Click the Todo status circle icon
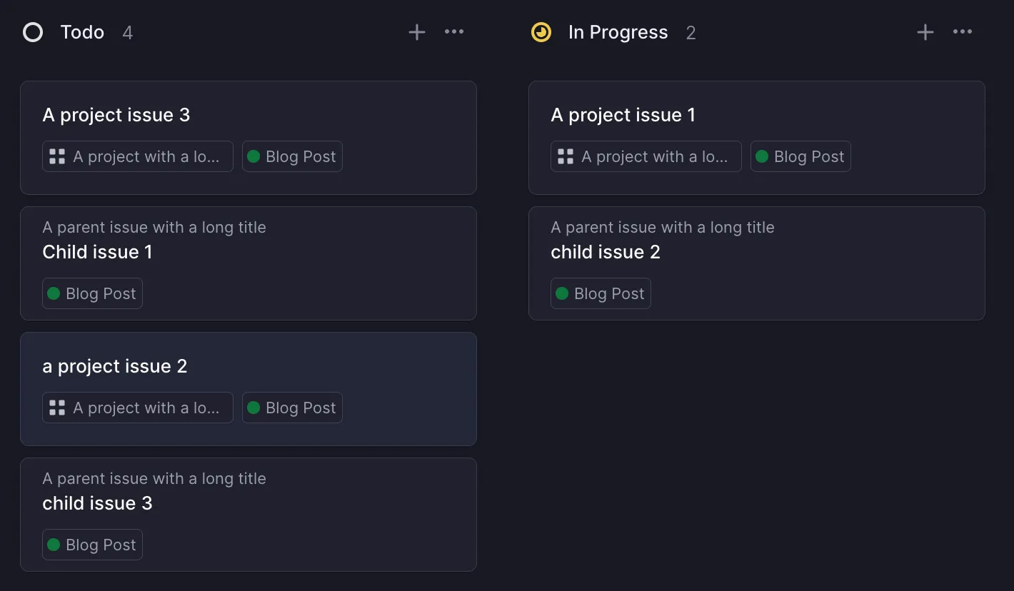 (x=33, y=32)
